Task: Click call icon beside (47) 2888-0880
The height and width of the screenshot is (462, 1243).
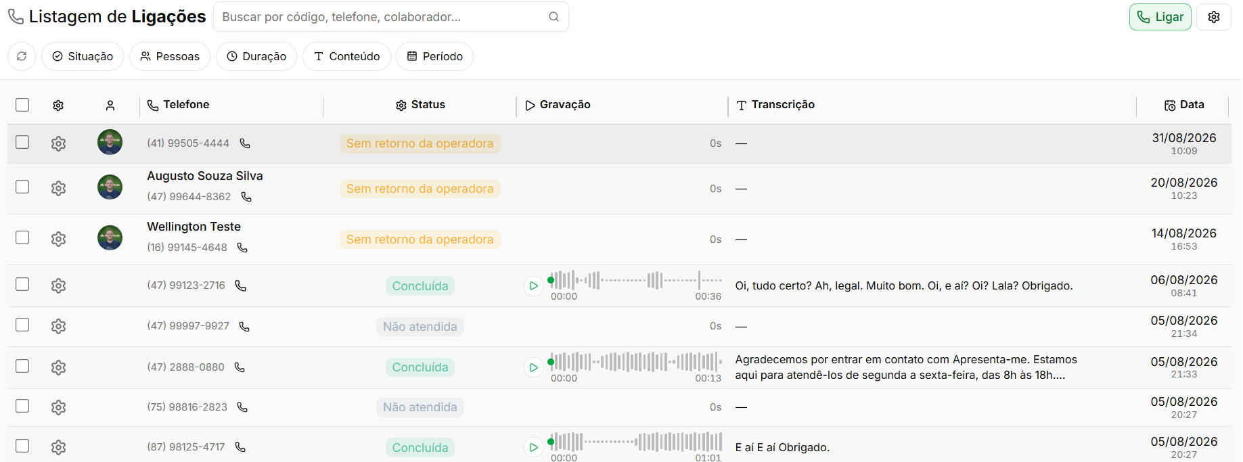Action: (240, 367)
